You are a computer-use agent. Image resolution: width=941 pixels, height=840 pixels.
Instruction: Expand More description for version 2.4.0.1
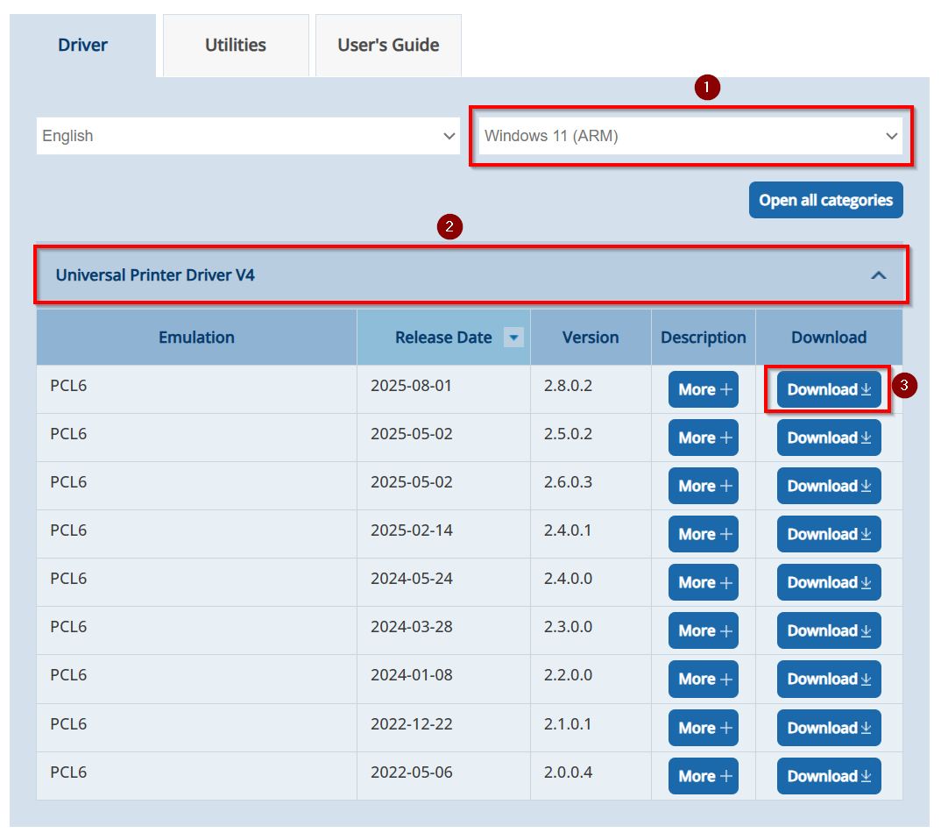[704, 534]
